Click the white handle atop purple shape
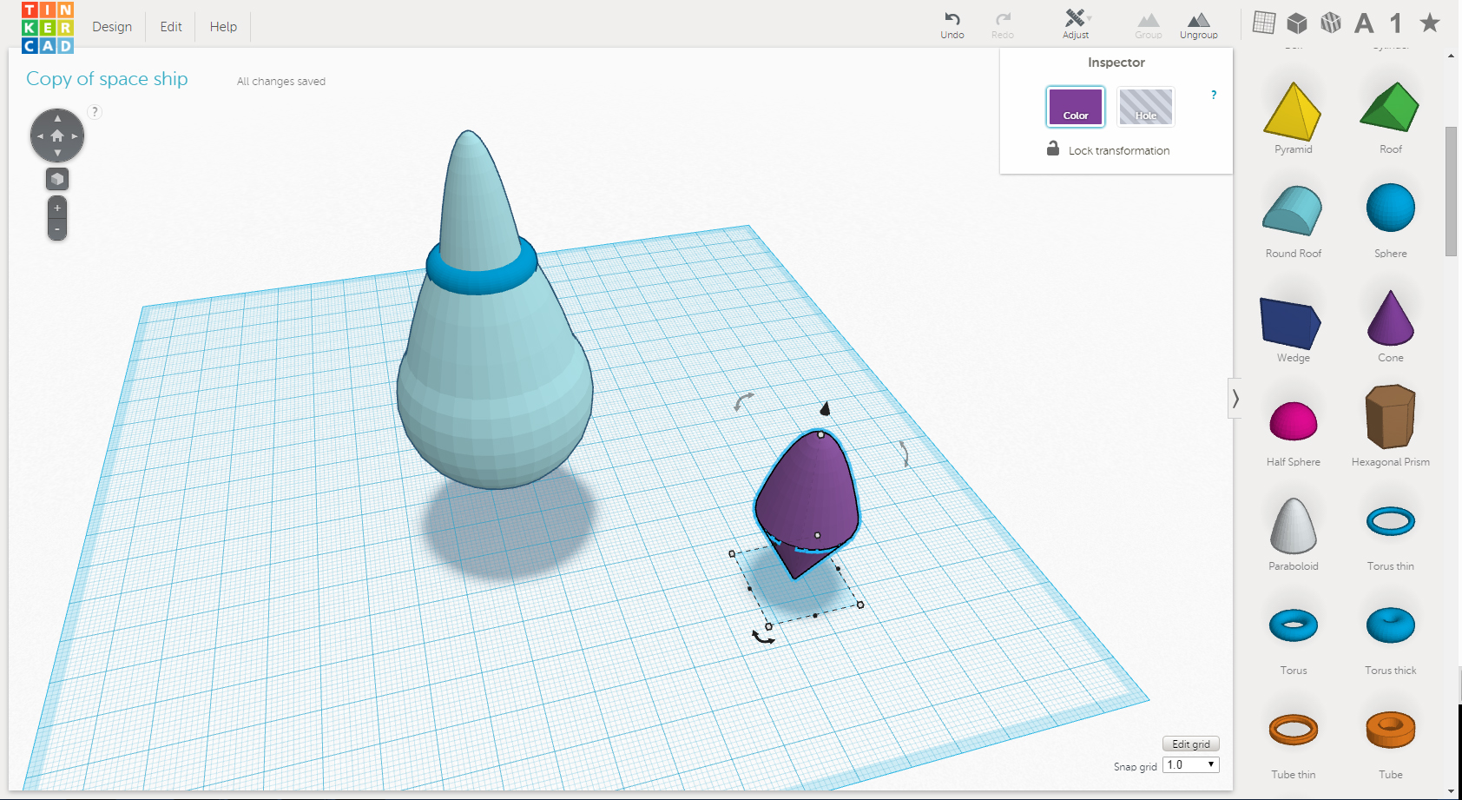 pyautogui.click(x=821, y=434)
